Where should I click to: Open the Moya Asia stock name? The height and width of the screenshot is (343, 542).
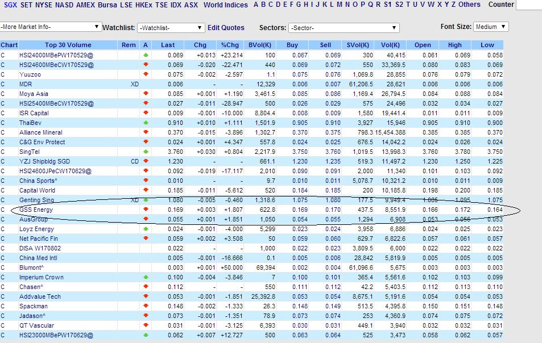[x=34, y=94]
